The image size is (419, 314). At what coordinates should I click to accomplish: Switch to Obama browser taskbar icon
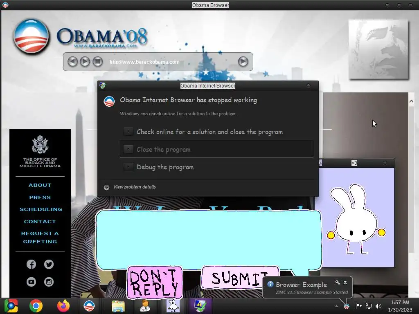[x=89, y=306]
